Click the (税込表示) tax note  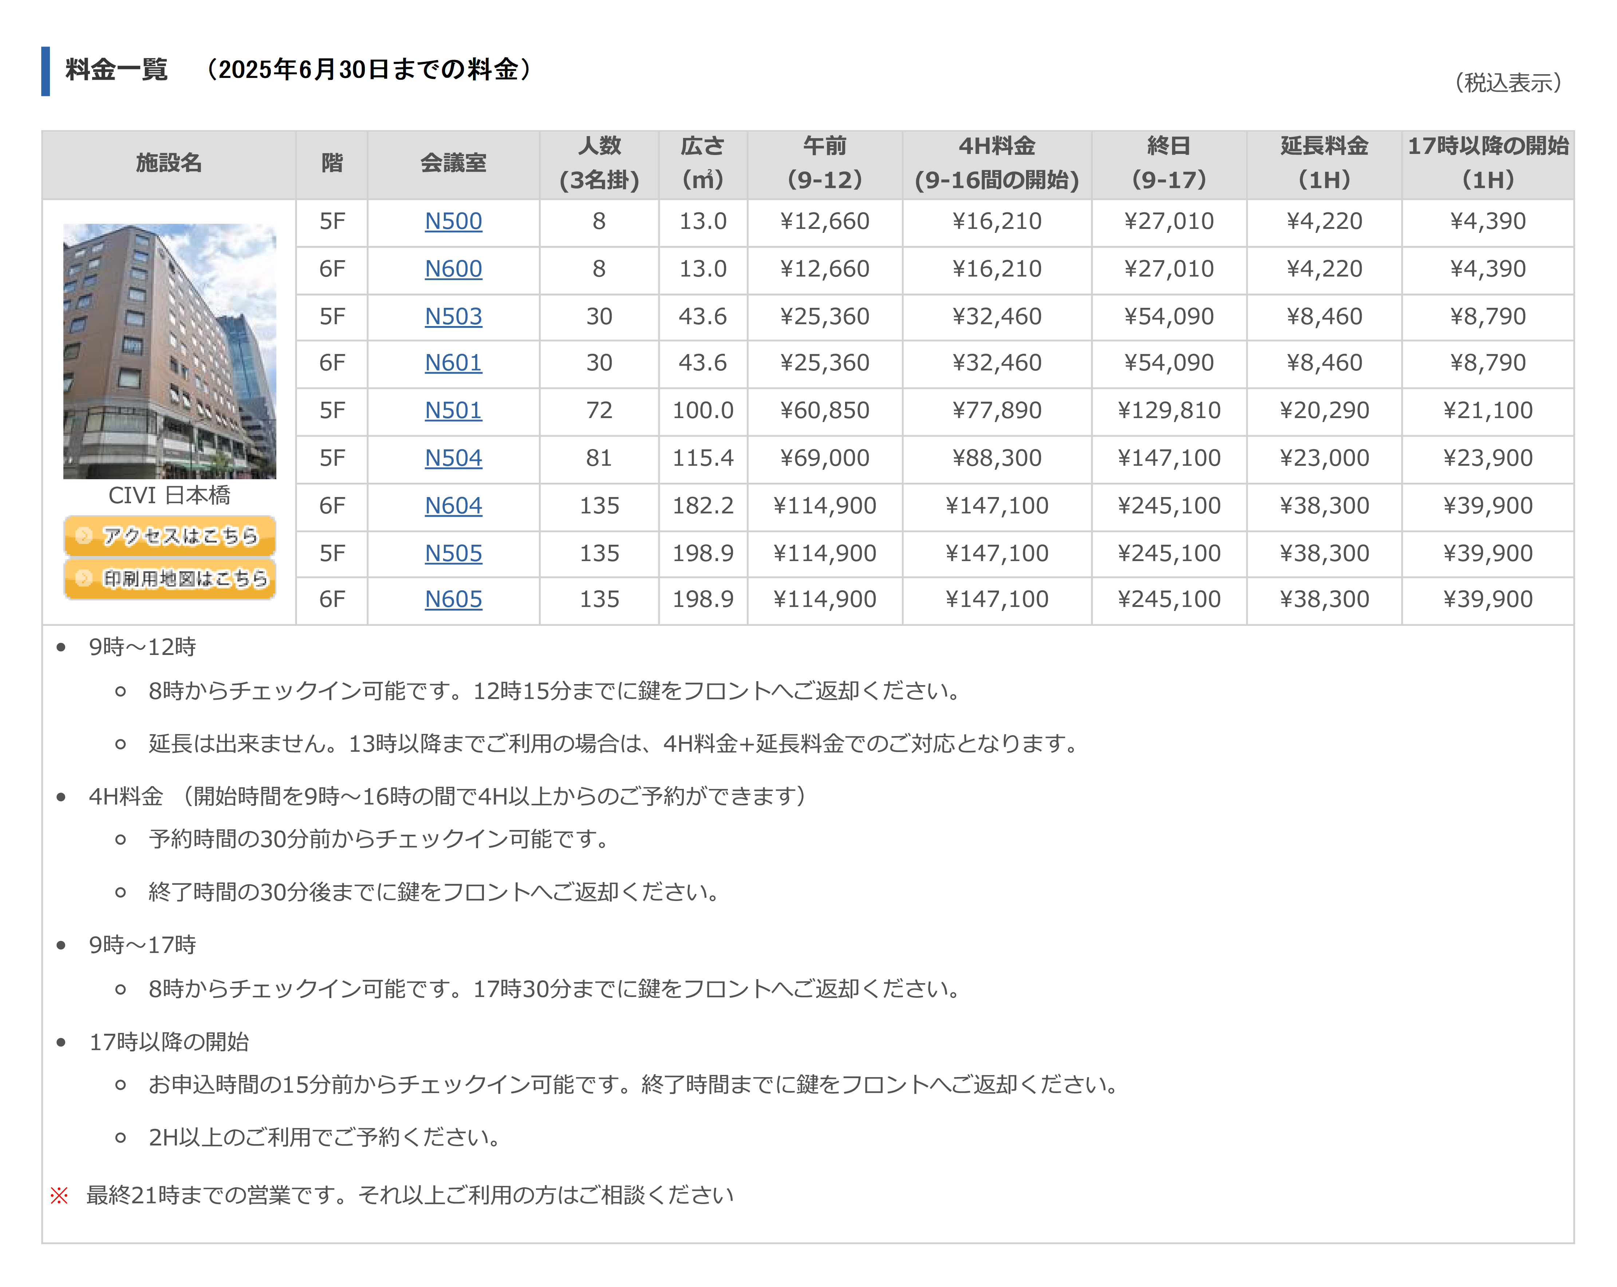pyautogui.click(x=1508, y=83)
